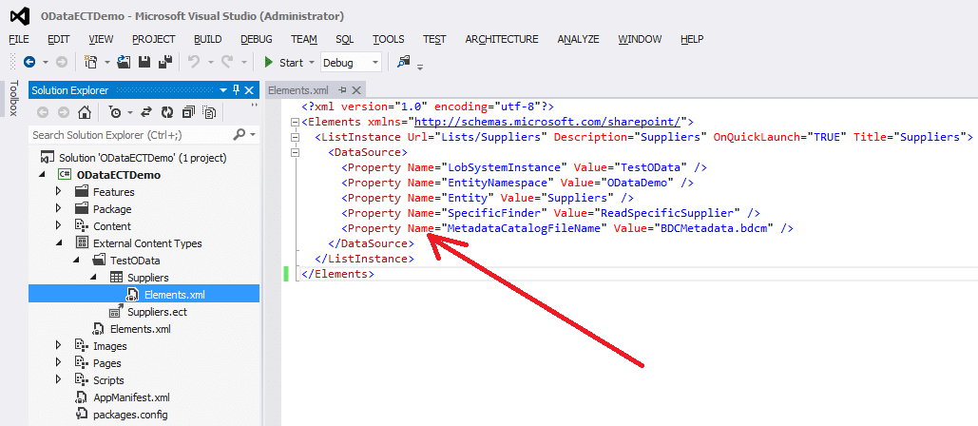Image resolution: width=978 pixels, height=426 pixels.
Task: Click the Solution Explorer Refresh icon
Action: [x=167, y=113]
